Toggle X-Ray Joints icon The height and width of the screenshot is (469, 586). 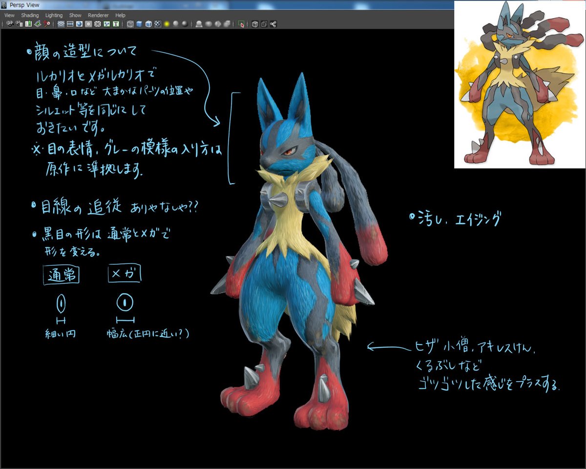(x=273, y=23)
